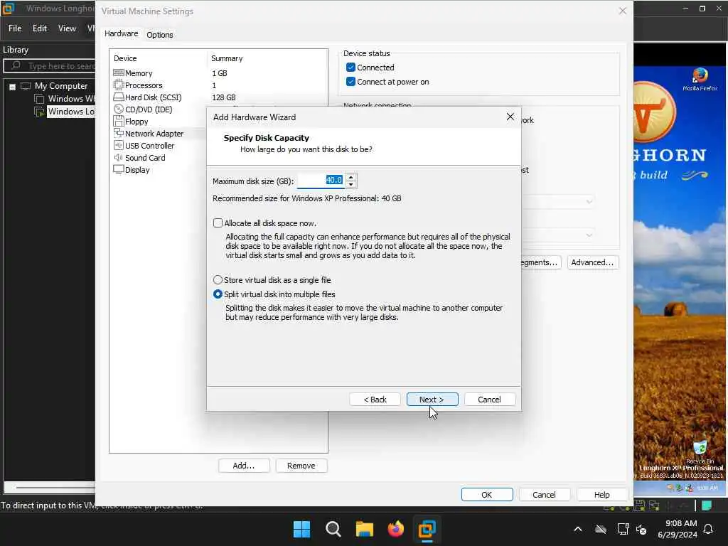Switch to the Options tab
The height and width of the screenshot is (546, 728).
point(160,35)
